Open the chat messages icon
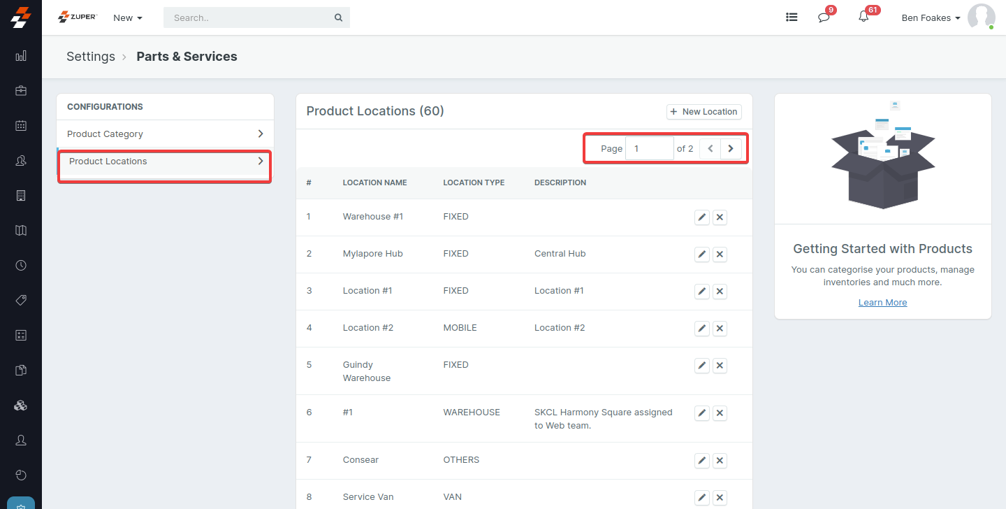 point(824,17)
